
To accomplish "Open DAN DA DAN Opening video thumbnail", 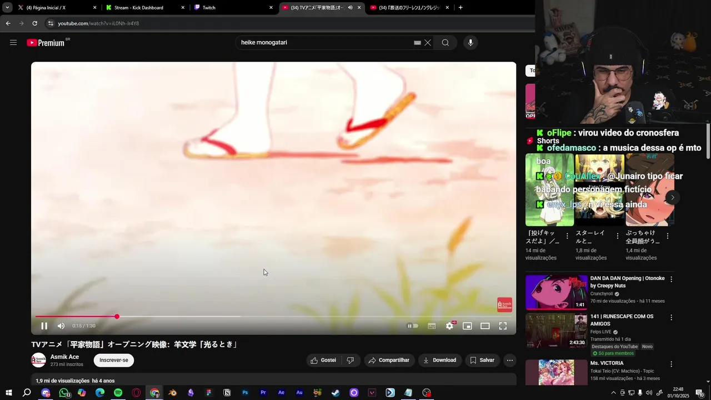I will click(556, 292).
